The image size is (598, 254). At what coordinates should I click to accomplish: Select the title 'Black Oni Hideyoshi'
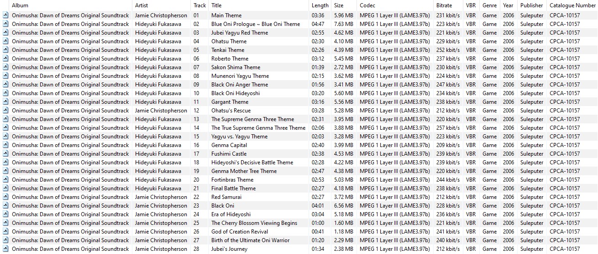tap(236, 93)
